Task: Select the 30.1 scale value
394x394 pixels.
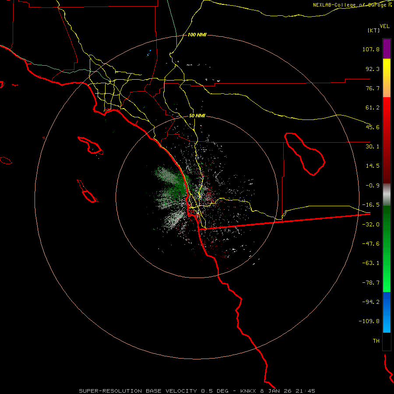Action: point(373,147)
